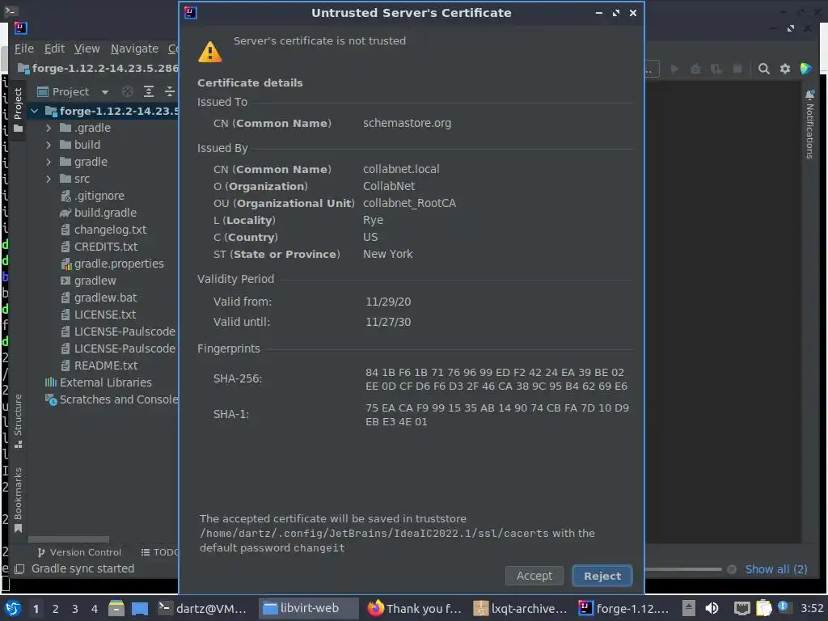Collapse the forge-1.12.2 root project node
The width and height of the screenshot is (828, 621).
(x=35, y=111)
